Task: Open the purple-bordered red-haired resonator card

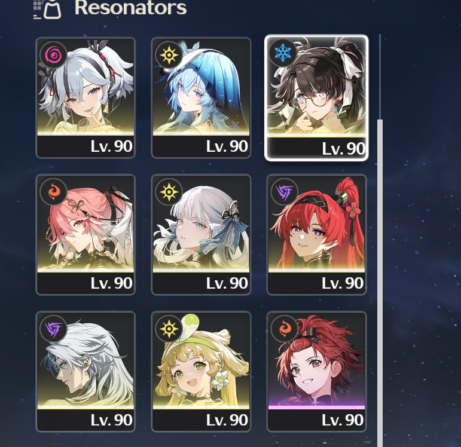Action: [x=317, y=372]
